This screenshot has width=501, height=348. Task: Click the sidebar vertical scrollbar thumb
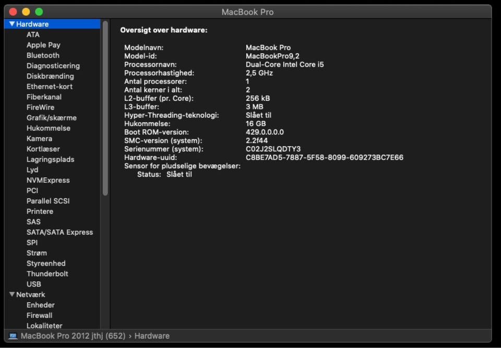coord(105,108)
